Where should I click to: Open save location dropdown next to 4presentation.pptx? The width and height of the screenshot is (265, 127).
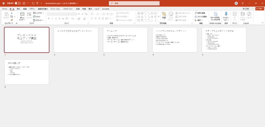[x=77, y=3]
